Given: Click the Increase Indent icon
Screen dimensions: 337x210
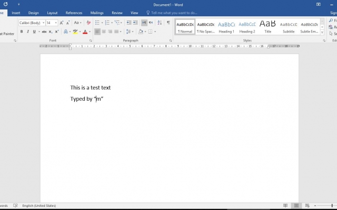Looking at the screenshot, I should [x=135, y=23].
